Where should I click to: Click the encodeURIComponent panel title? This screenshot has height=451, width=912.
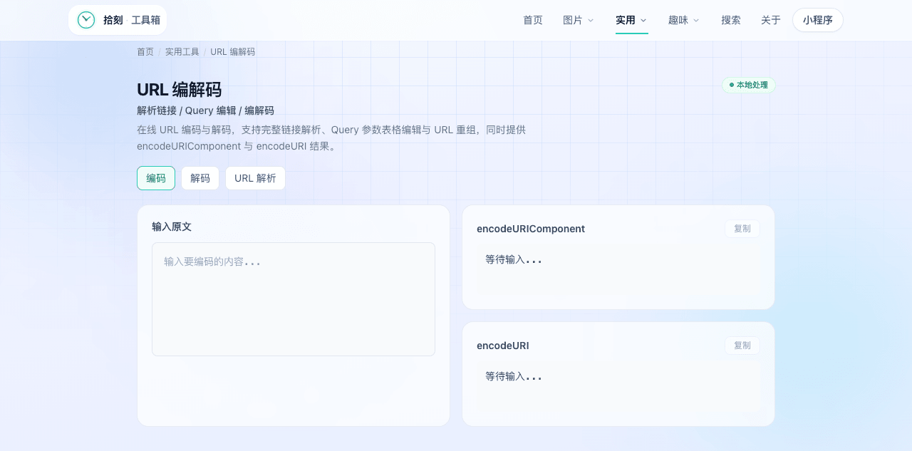click(531, 229)
